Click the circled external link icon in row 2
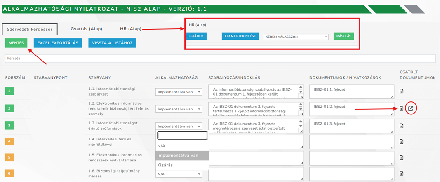440x182 pixels. tap(411, 108)
